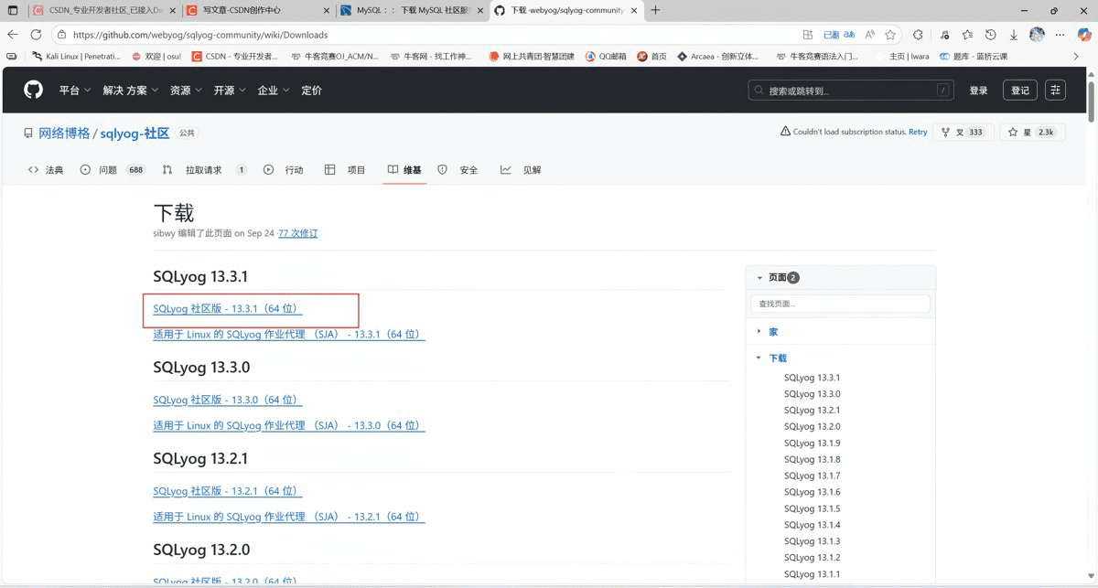Expand the 企业 header dropdown
Screen dimensions: 1098x588
coord(274,91)
